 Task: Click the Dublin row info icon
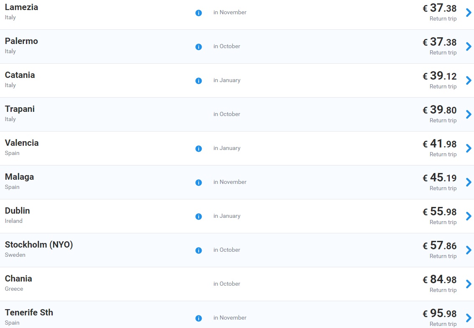199,217
